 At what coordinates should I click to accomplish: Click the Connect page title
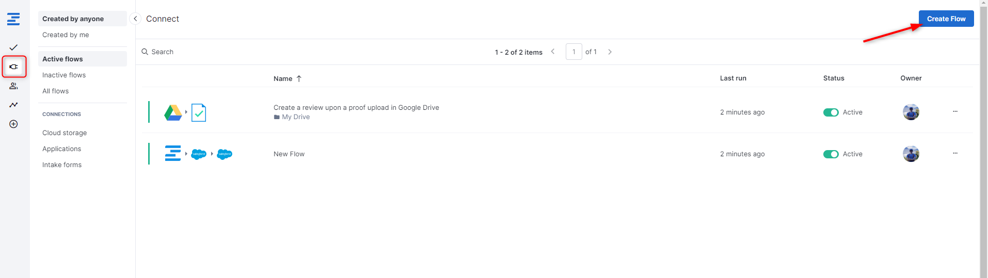coord(163,19)
